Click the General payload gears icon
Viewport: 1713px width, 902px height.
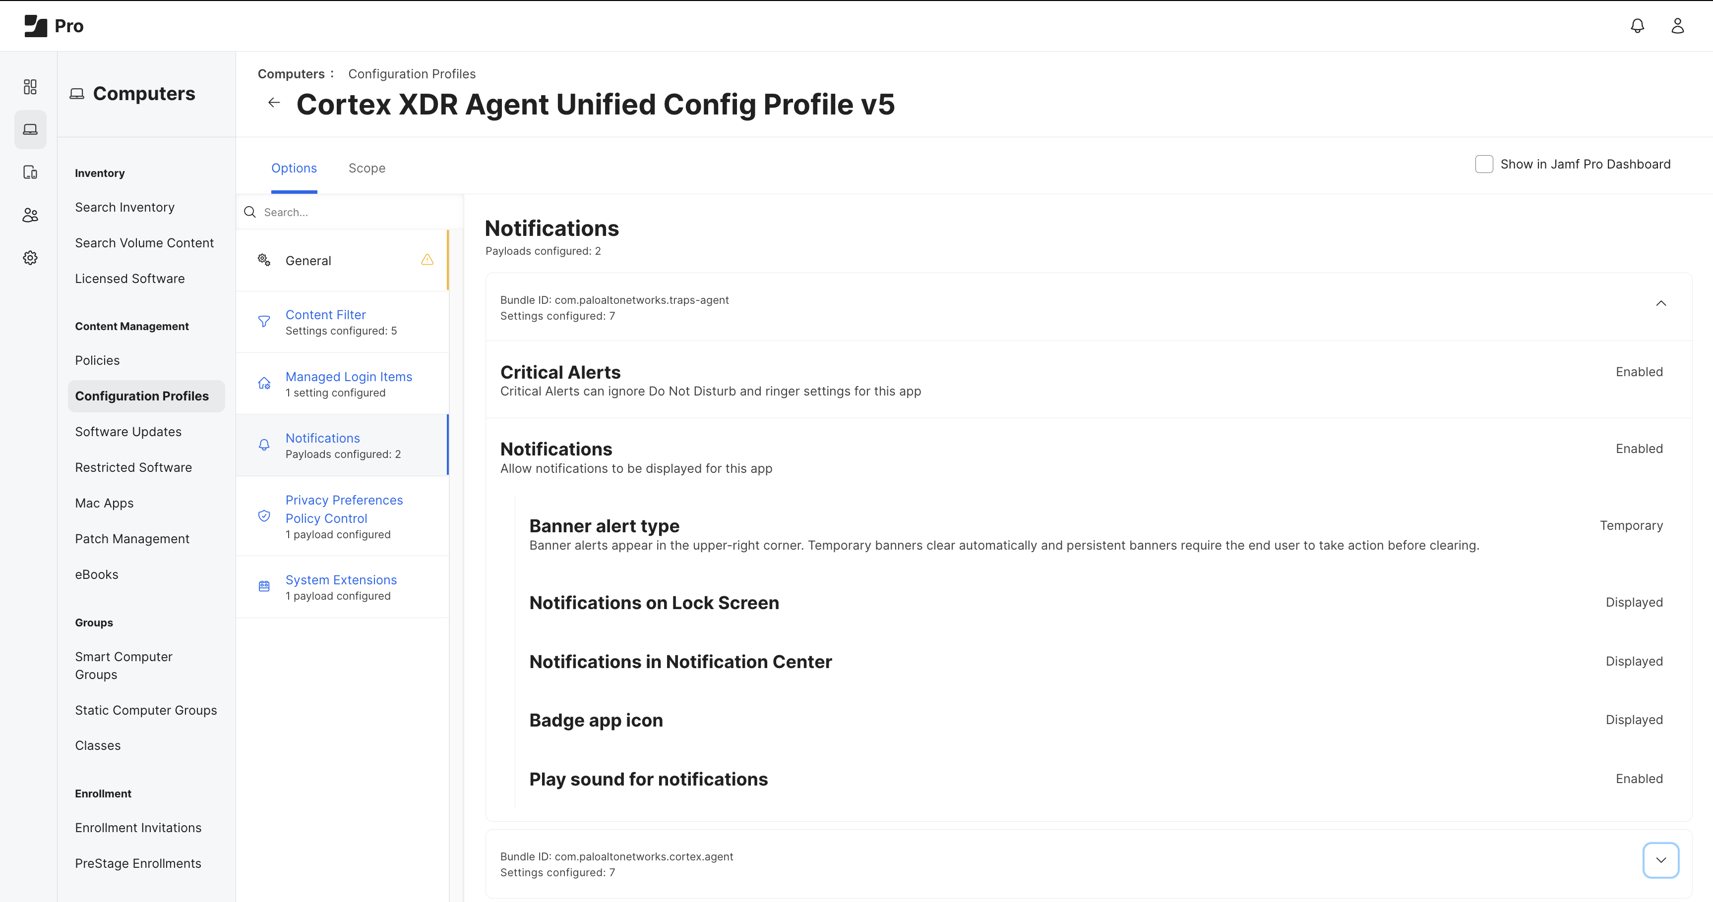coord(264,260)
